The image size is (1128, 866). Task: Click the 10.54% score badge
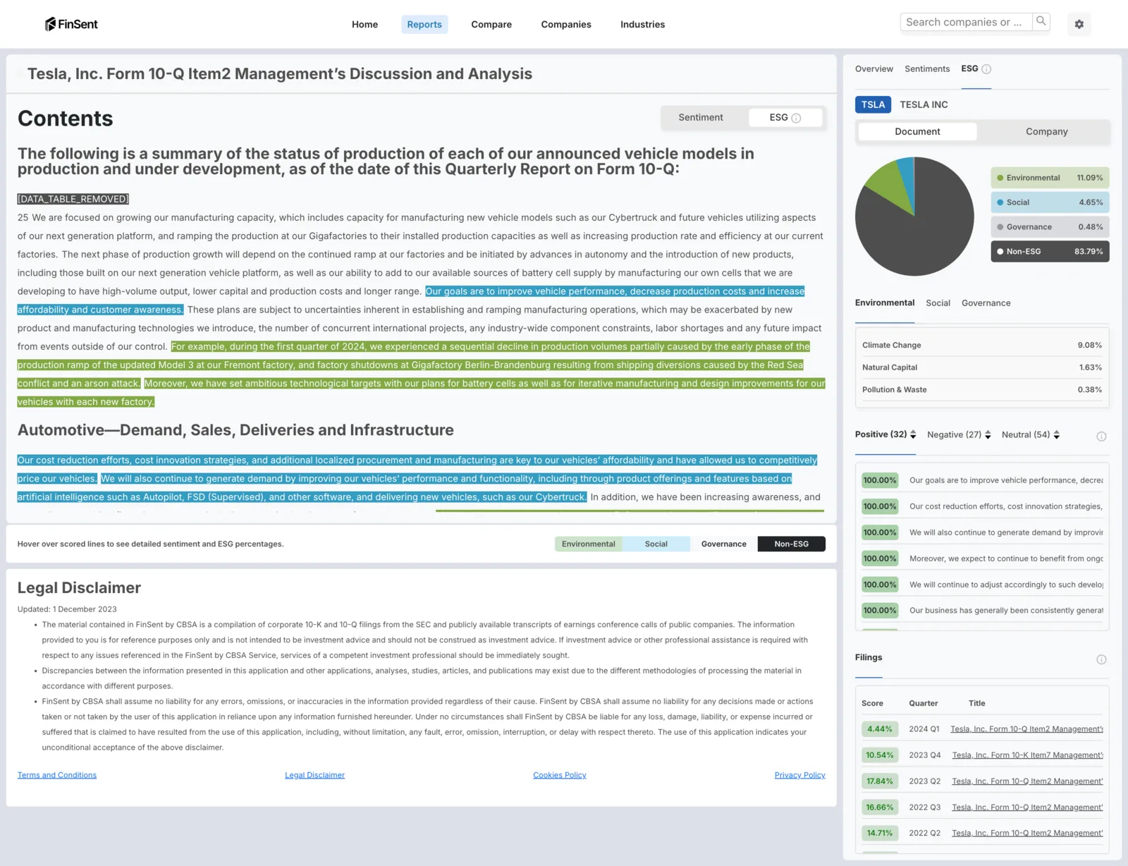click(x=879, y=755)
